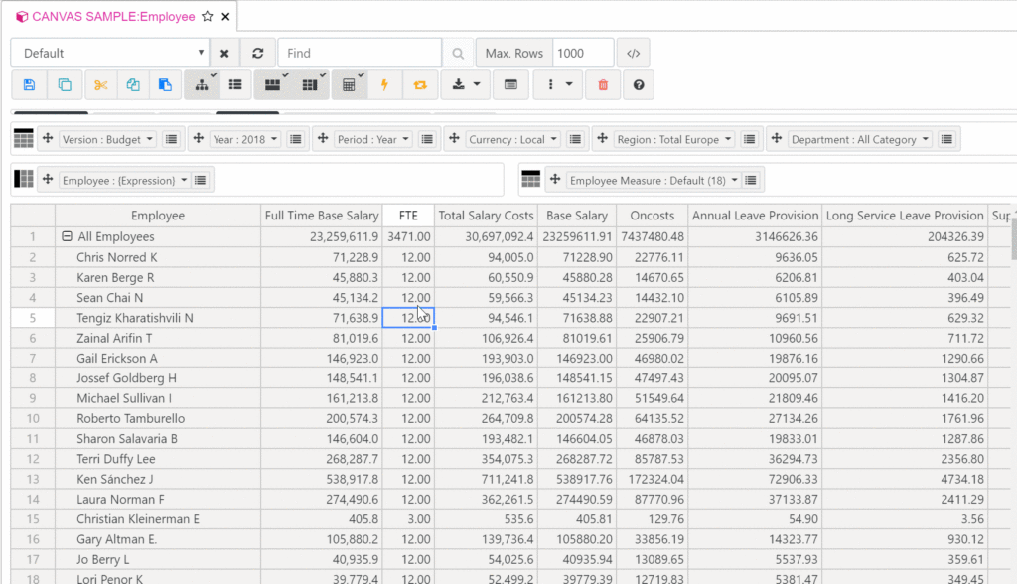Click the help question mark icon
This screenshot has height=584, width=1017.
click(639, 85)
